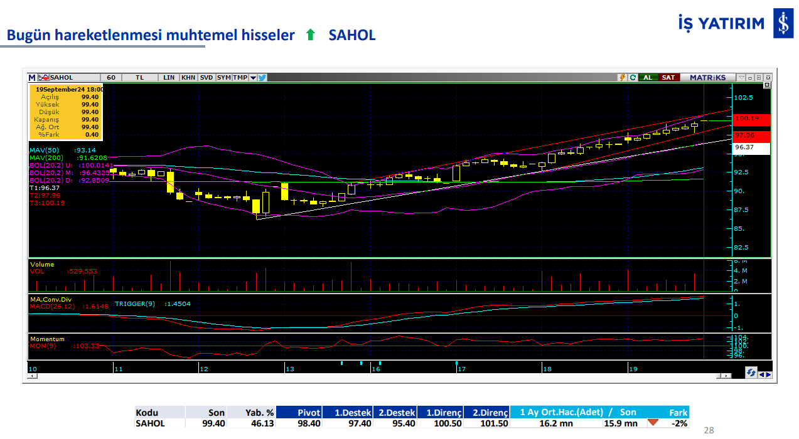Refresh chart with the green circular arrow
Screen dimensions: 799x439
point(633,78)
